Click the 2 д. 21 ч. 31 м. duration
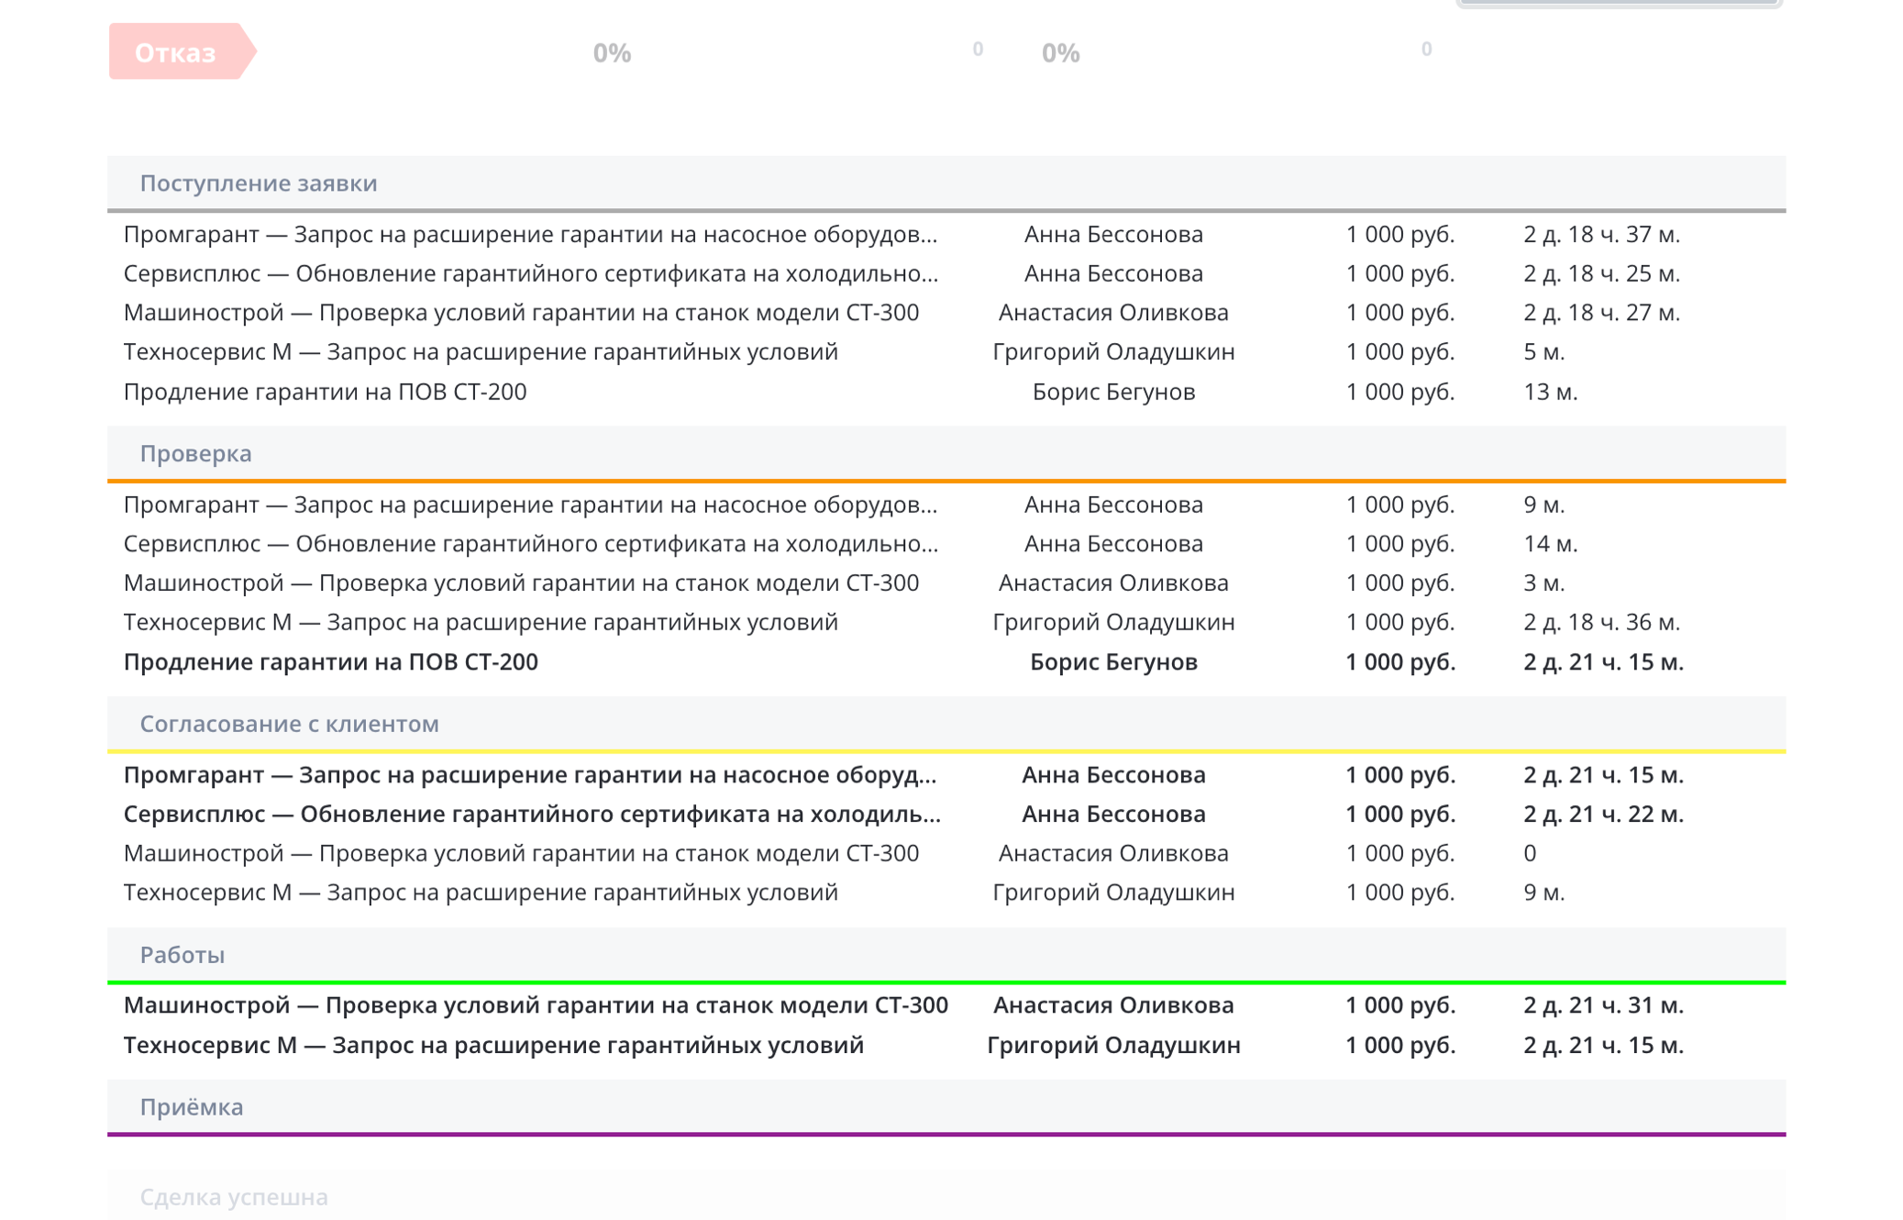The width and height of the screenshot is (1903, 1220). 1602,1005
